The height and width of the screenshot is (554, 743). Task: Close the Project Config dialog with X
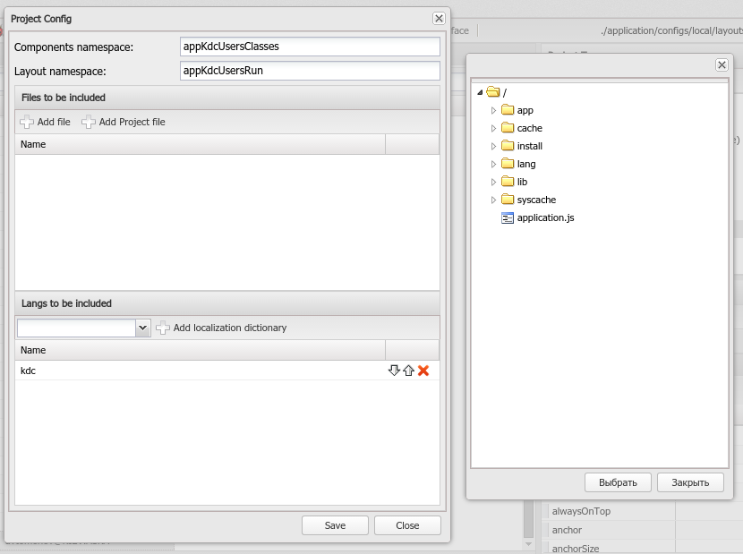[439, 19]
